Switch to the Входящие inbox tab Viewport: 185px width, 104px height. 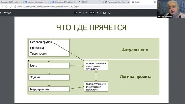(x=10, y=2)
